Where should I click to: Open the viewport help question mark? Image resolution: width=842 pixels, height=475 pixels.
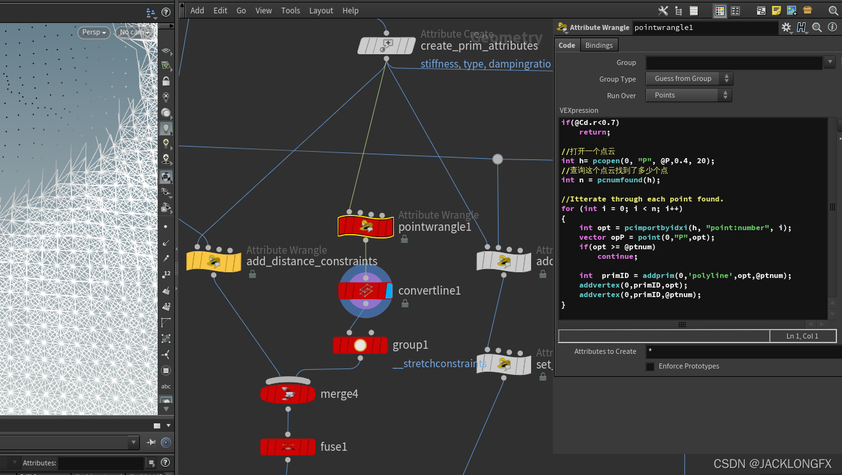point(166,11)
